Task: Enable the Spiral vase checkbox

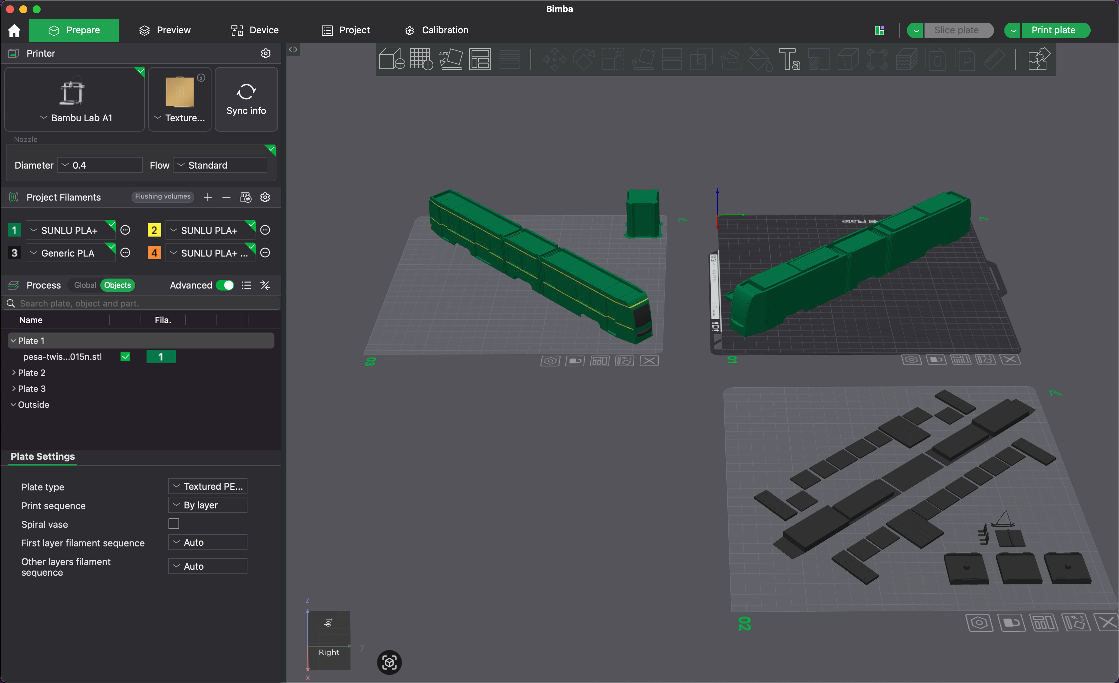Action: (x=174, y=524)
